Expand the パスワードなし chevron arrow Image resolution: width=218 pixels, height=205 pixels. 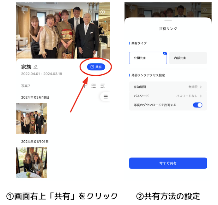tap(201, 96)
